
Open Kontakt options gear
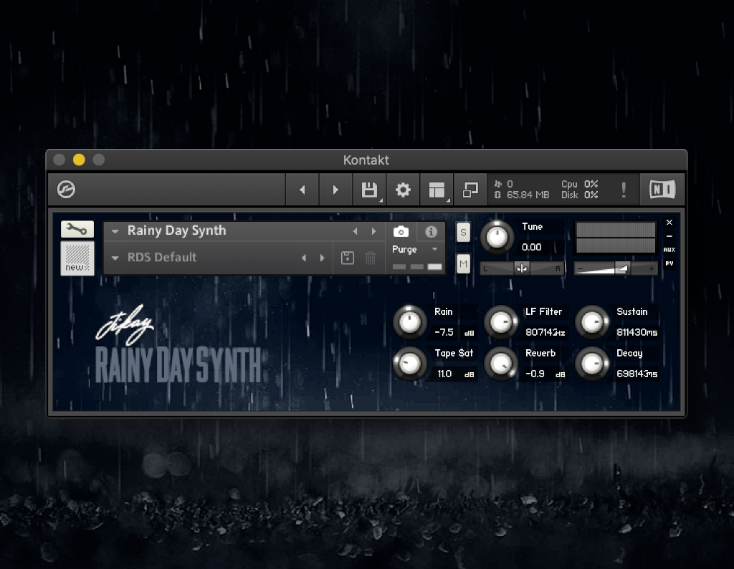tap(403, 190)
